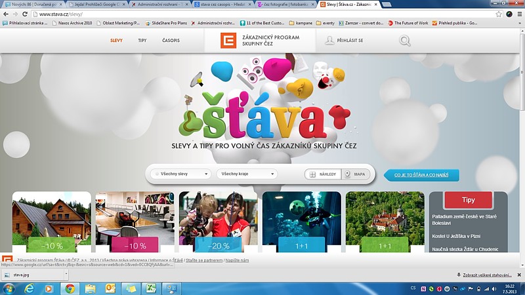Image resolution: width=525 pixels, height=295 pixels.
Task: Open Excel from the taskbar
Action: pyautogui.click(x=151, y=288)
